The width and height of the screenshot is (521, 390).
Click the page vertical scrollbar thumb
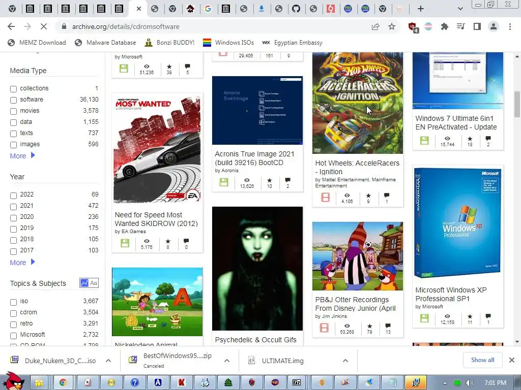[517, 104]
